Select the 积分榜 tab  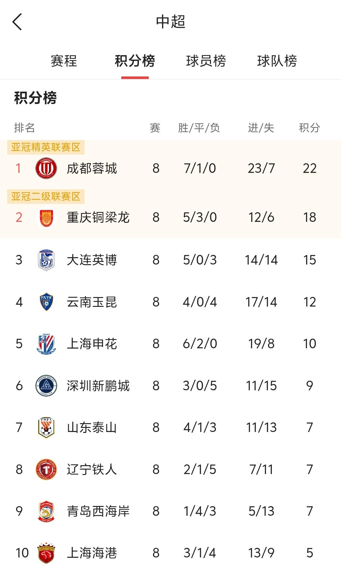(135, 61)
